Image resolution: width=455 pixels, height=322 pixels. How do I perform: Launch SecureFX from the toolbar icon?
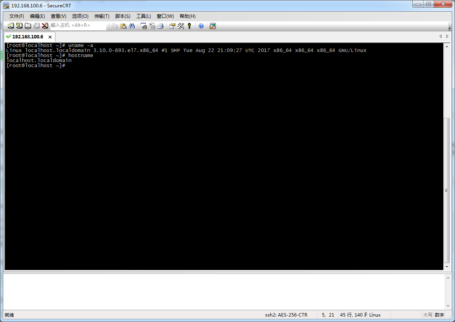(x=213, y=26)
